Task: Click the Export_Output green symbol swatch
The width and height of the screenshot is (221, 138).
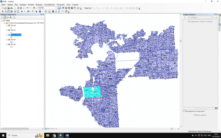Action: 11,37
